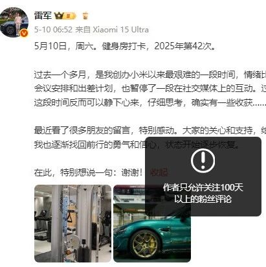Click the orange verified badge on avatar
Screen dimensions: 266x267
pos(24,33)
